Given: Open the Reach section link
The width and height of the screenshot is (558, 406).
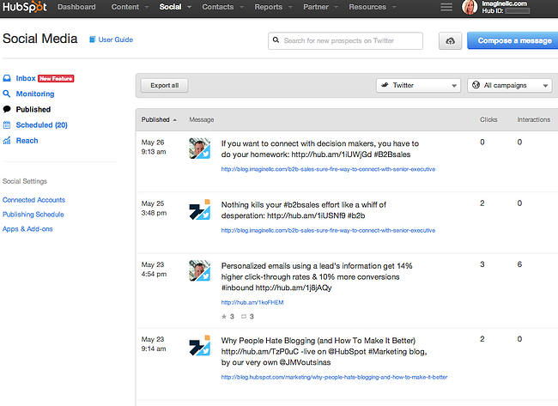Looking at the screenshot, I should (27, 141).
